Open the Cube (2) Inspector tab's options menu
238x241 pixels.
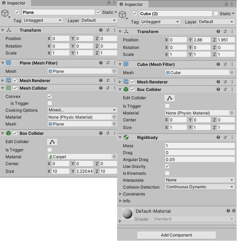coord(232,4)
